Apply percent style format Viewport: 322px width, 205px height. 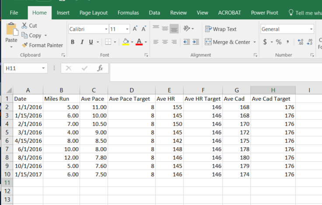click(278, 42)
